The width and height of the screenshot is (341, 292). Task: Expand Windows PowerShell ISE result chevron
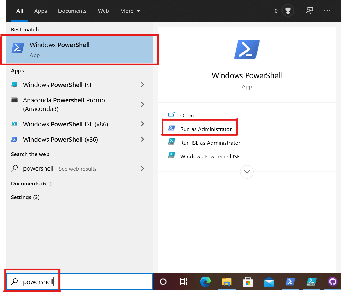click(x=142, y=85)
